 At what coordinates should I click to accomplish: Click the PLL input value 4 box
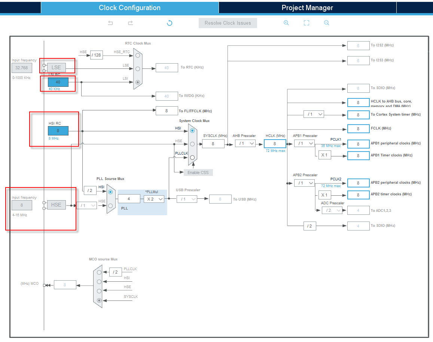pyautogui.click(x=129, y=199)
